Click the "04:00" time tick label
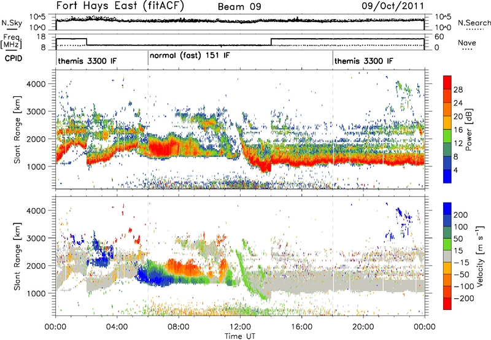Viewport: 491px width, 340px height. point(117,327)
